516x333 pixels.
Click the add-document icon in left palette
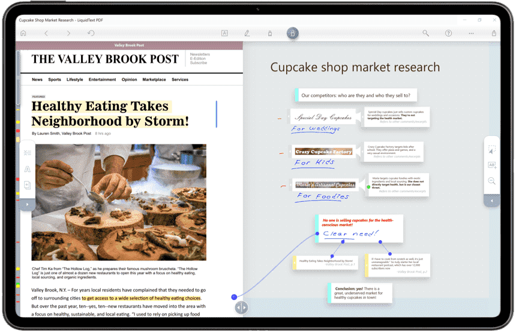(28, 185)
